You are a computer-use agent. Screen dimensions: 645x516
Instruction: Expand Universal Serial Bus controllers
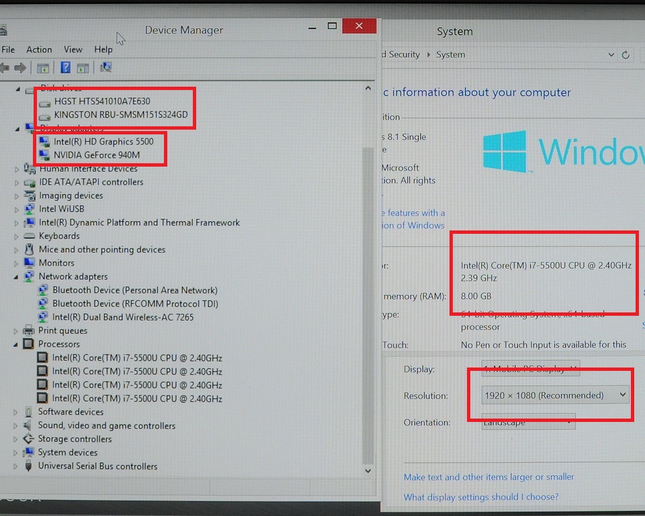(15, 467)
